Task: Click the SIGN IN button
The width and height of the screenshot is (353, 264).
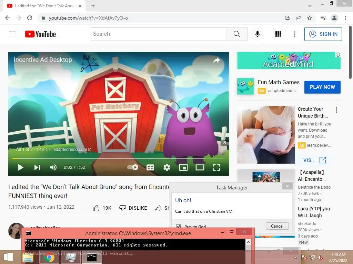Action: pos(323,34)
